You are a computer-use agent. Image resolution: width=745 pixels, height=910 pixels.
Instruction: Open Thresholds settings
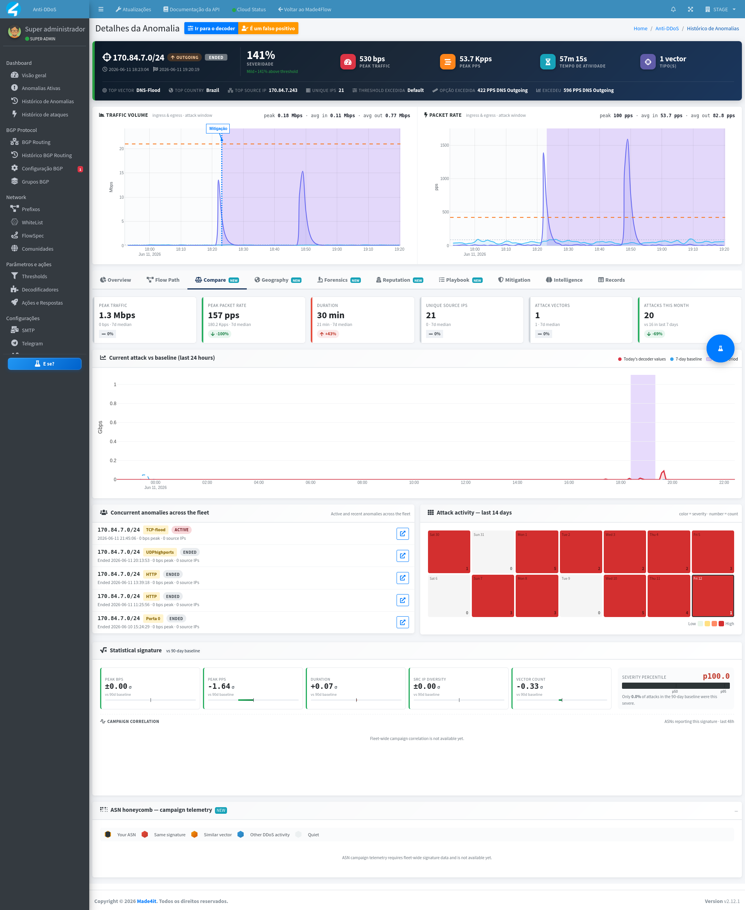pos(34,276)
